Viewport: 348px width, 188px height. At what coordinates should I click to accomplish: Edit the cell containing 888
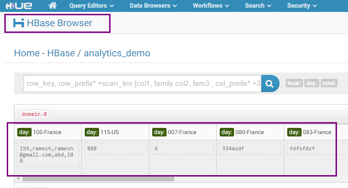tap(115, 148)
